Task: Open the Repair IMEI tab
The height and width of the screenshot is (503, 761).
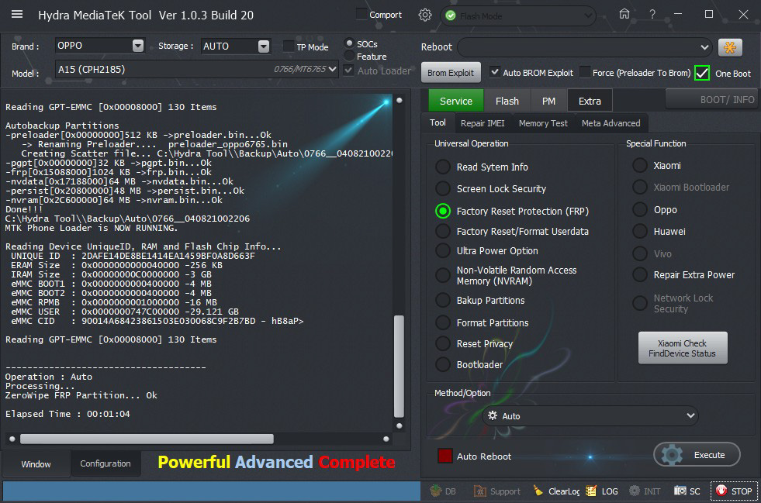Action: pyautogui.click(x=481, y=123)
